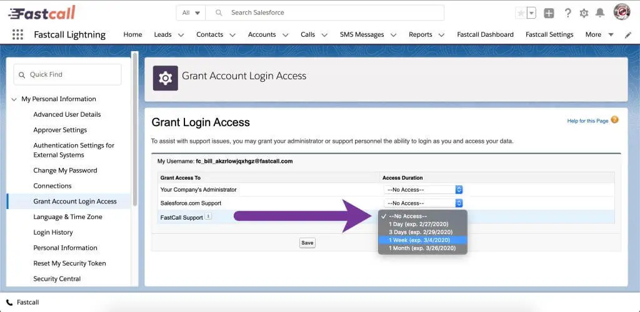
Task: Open the Fastcall Settings tab
Action: 549,34
